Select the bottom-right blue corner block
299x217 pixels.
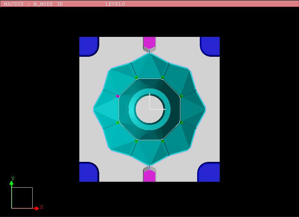coord(209,172)
